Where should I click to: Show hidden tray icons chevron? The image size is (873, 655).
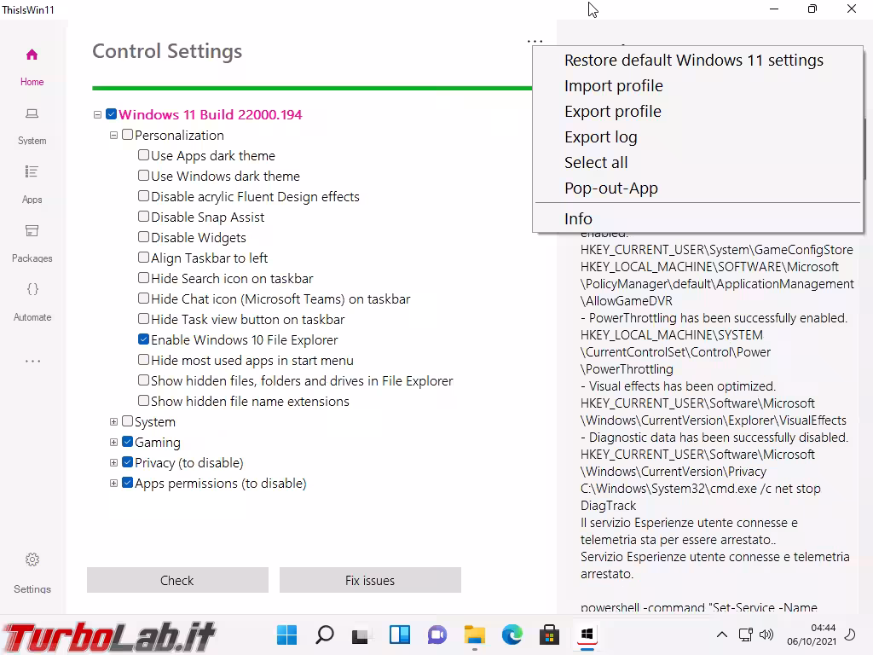pos(721,635)
